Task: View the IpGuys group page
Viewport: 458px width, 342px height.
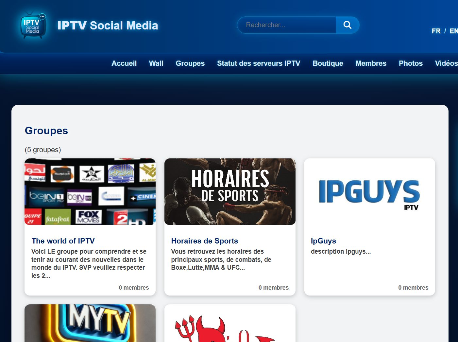Action: (323, 241)
